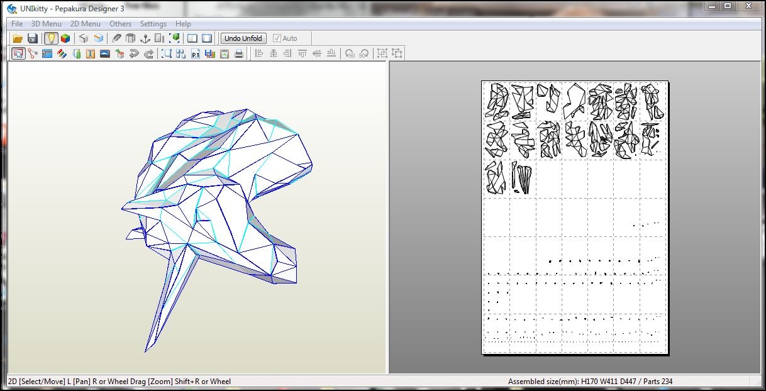This screenshot has width=766, height=391.
Task: Switch to the first window layout icon
Action: (192, 38)
